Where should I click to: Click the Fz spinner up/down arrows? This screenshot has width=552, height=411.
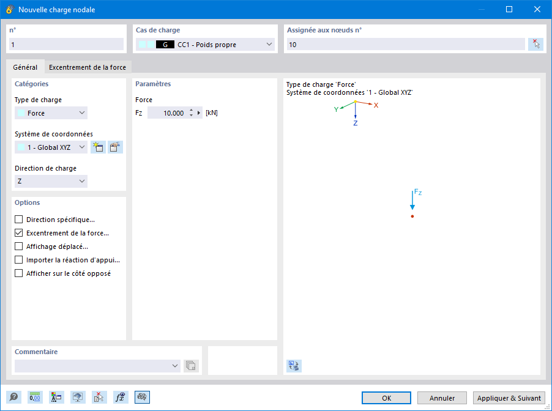click(x=191, y=113)
